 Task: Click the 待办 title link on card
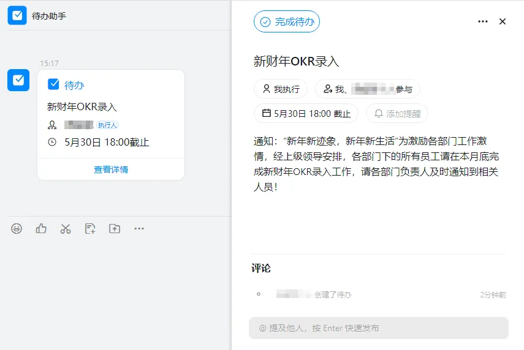tap(74, 85)
